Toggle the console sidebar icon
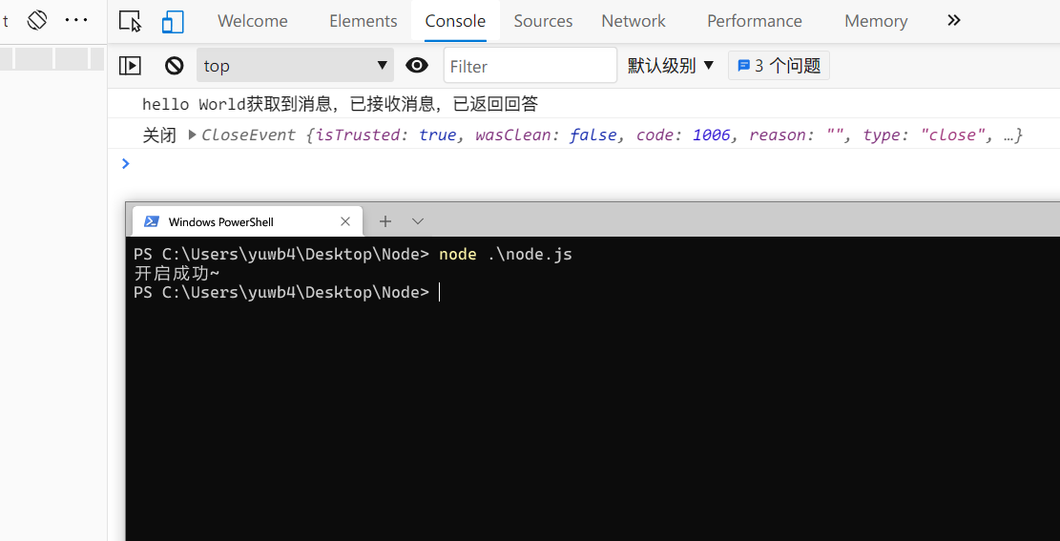Screen dimensions: 1060x541 click(x=130, y=66)
